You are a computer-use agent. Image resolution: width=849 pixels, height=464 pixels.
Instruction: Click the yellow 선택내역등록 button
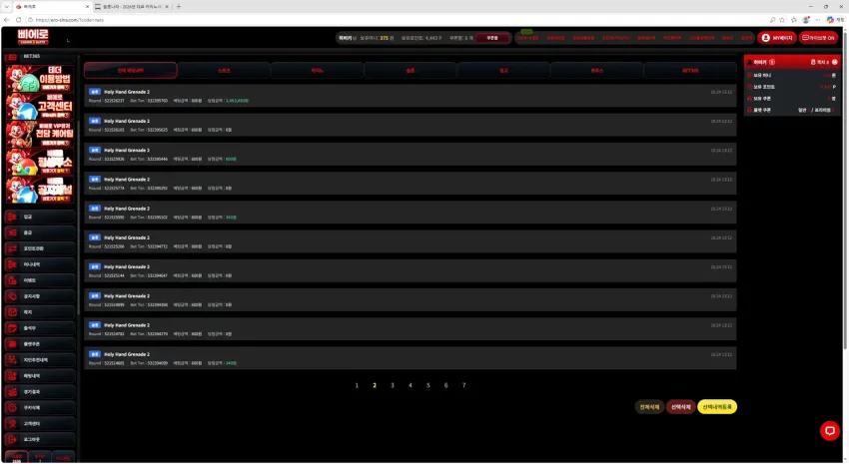(x=717, y=407)
